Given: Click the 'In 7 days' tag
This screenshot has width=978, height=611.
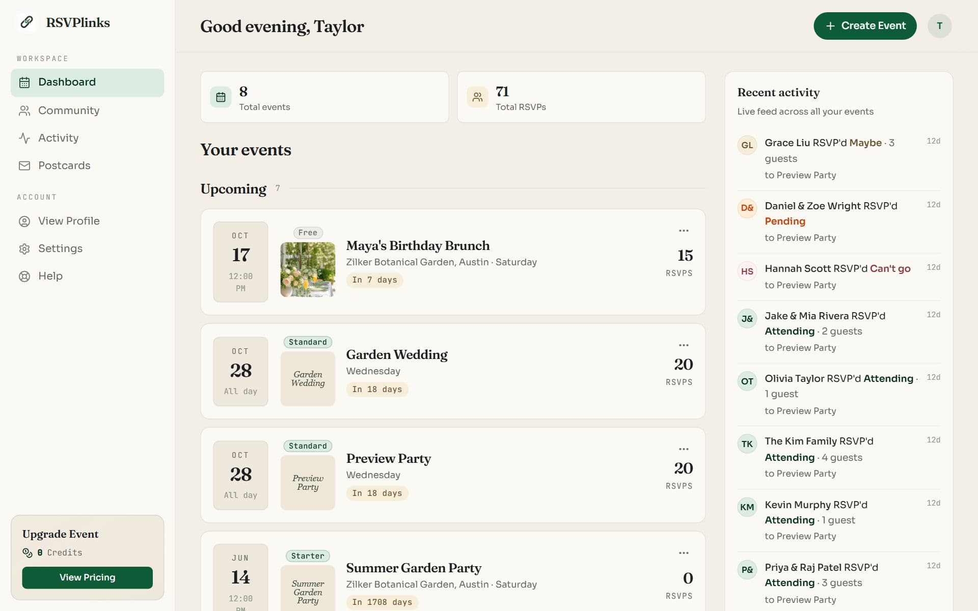Looking at the screenshot, I should pos(374,280).
